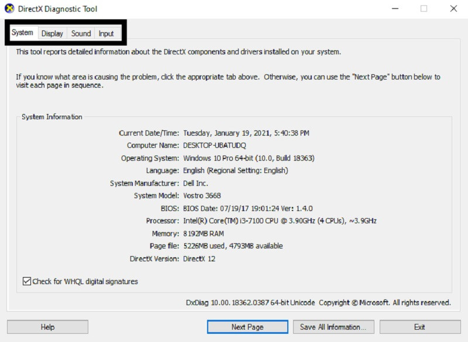Click the 8192MB RAM memory value

click(x=205, y=233)
